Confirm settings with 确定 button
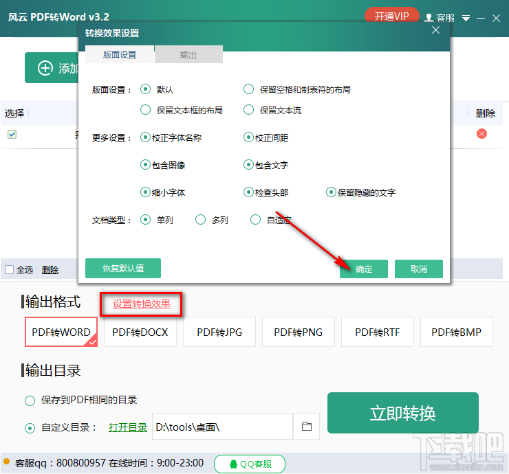Screen dimensions: 509x474 364,269
